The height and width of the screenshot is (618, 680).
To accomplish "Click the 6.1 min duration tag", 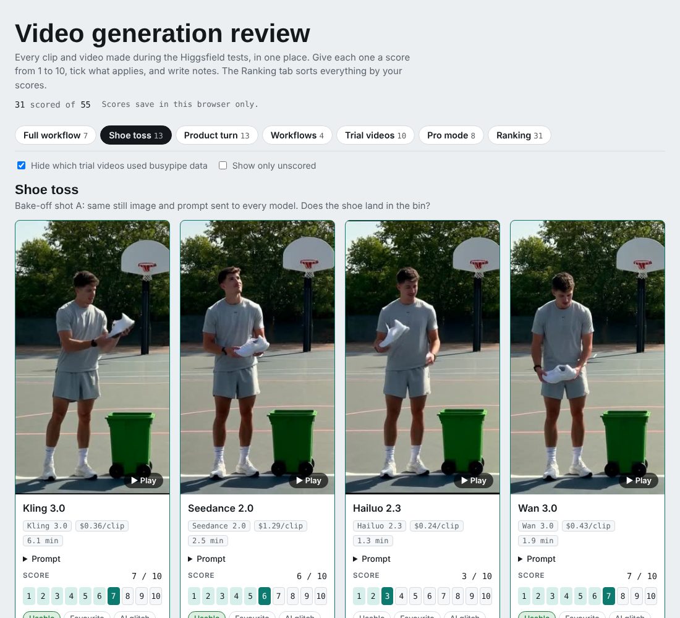I will coord(43,540).
